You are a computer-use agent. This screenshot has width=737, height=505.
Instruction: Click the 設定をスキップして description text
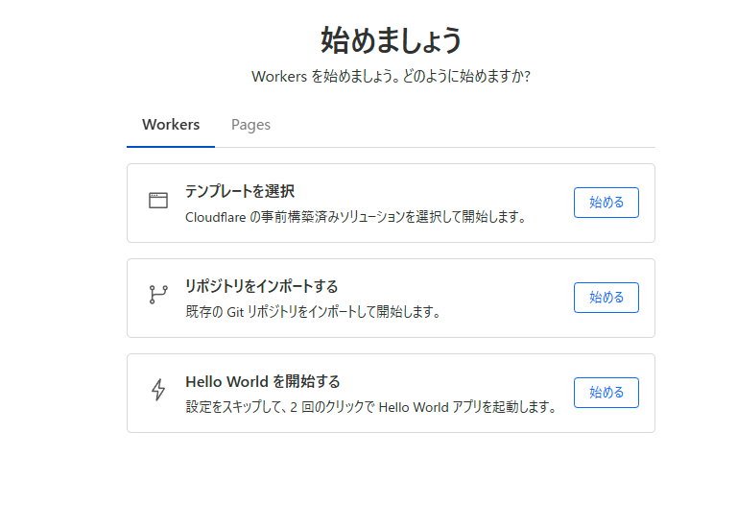371,407
